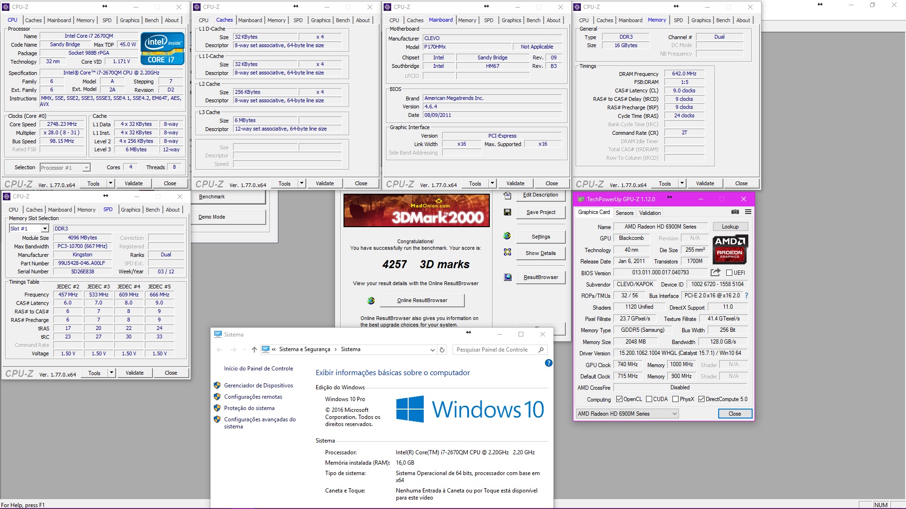This screenshot has height=509, width=906.
Task: Click the globe icon beside 3DMark Settings
Action: [x=507, y=236]
